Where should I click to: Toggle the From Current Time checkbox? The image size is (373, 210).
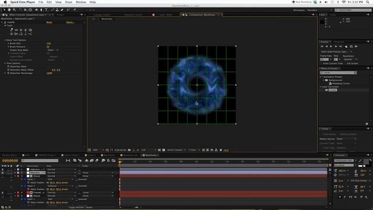[x=321, y=64]
